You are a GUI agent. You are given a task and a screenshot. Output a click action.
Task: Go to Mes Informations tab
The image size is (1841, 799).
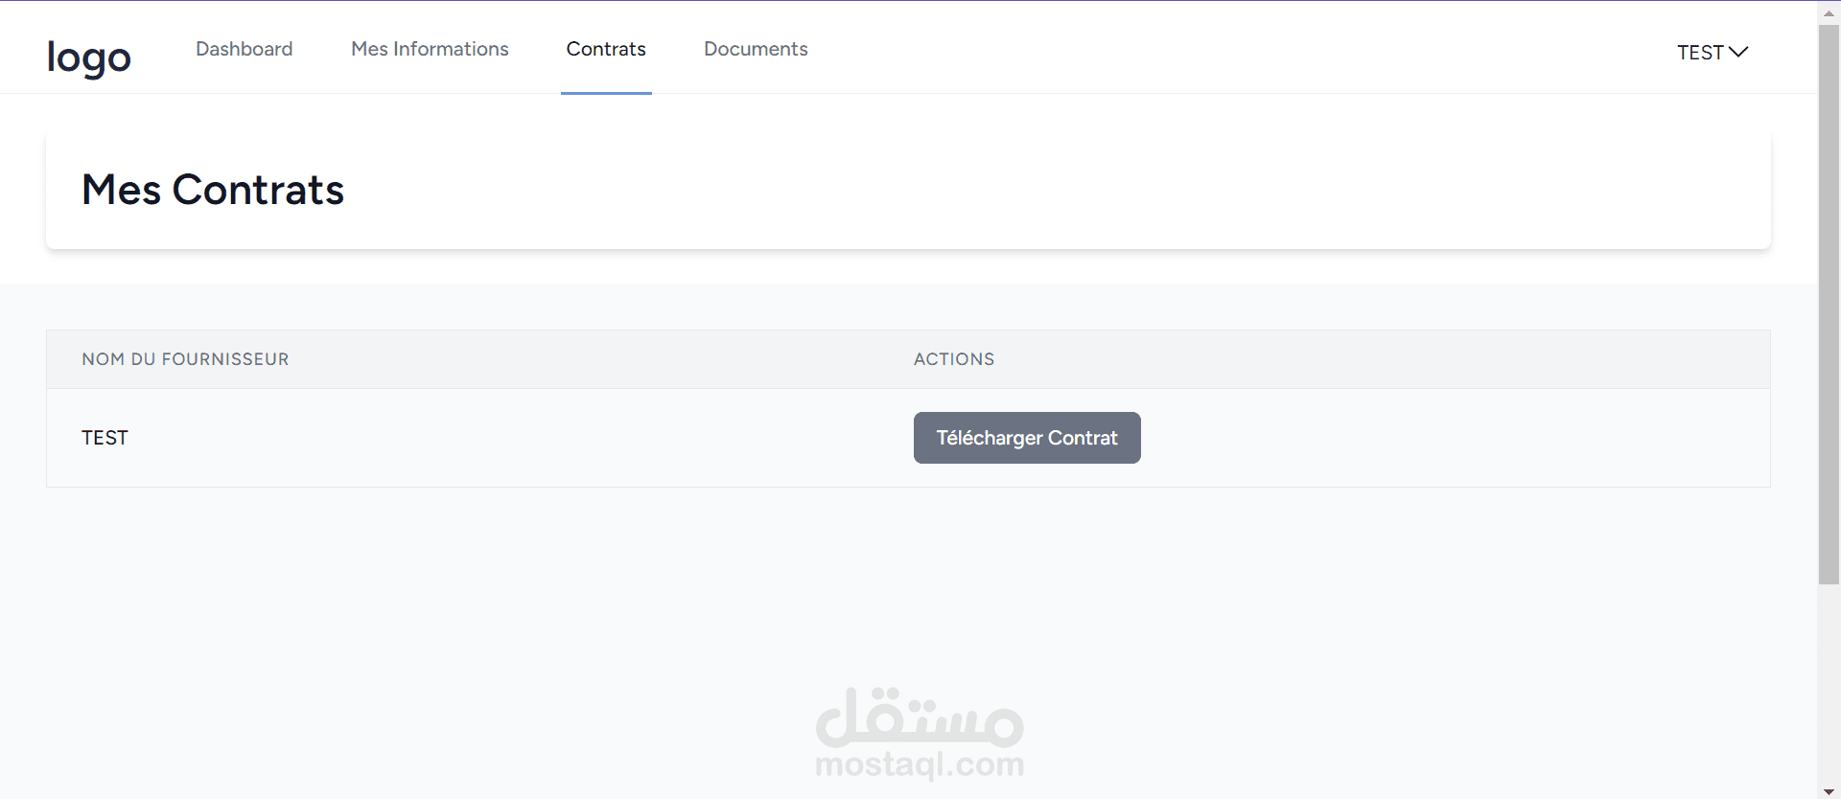430,49
